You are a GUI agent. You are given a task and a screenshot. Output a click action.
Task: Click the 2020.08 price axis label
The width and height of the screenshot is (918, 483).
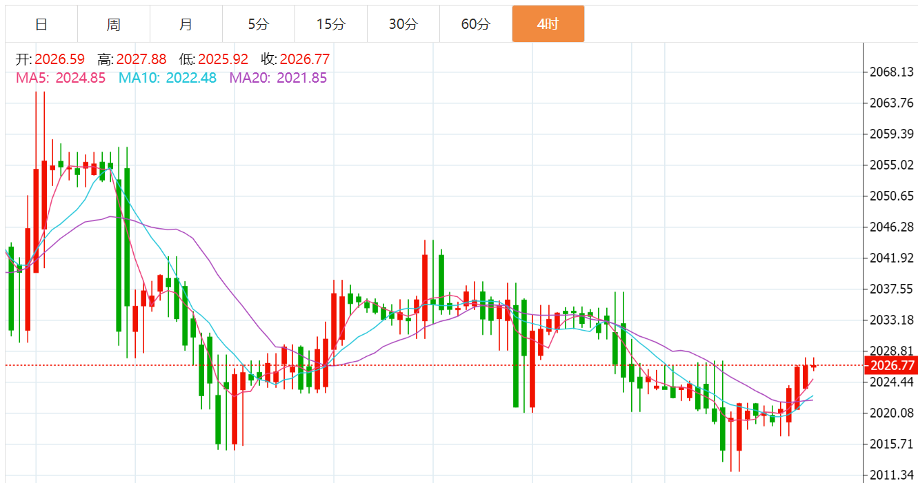coord(890,413)
